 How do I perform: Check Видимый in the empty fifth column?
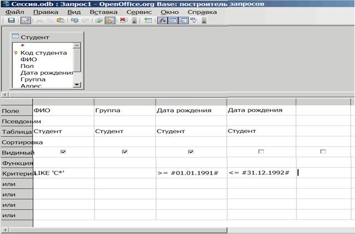323,152
